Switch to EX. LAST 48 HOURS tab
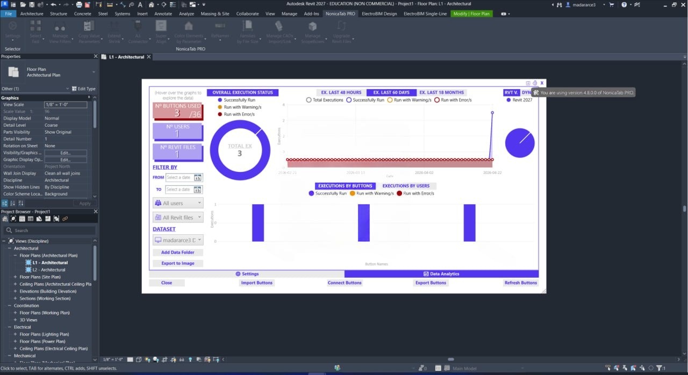 click(341, 92)
